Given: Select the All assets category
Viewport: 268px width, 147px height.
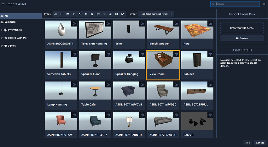Looking at the screenshot, I should (x=6, y=16).
